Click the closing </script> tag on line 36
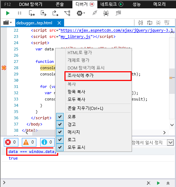Viewport: 176px width, 187px height. 41,118
